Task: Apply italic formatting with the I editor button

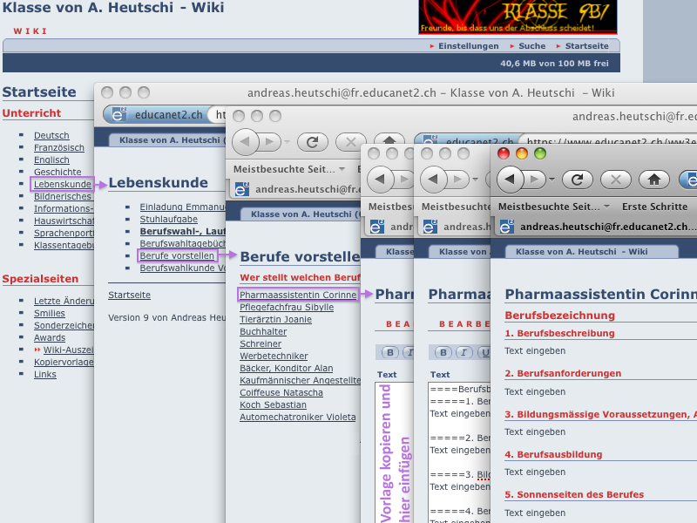Action: coord(465,352)
